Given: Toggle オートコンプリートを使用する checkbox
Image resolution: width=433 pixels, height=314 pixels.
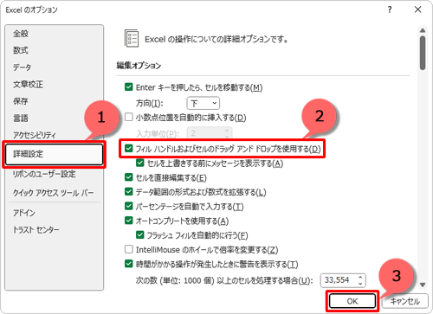Looking at the screenshot, I should coord(129,221).
